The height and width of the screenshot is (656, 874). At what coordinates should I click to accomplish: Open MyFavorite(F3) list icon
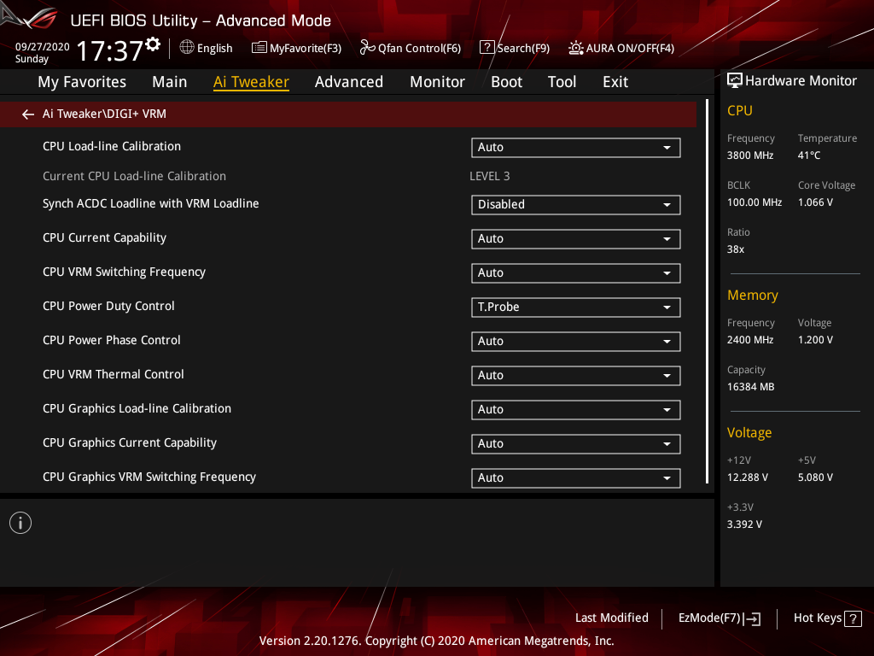(x=259, y=48)
